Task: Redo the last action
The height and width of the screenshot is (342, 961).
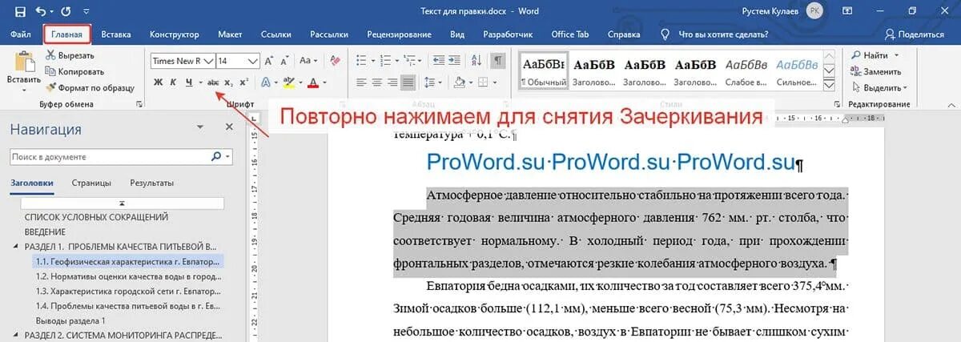Action: click(66, 12)
